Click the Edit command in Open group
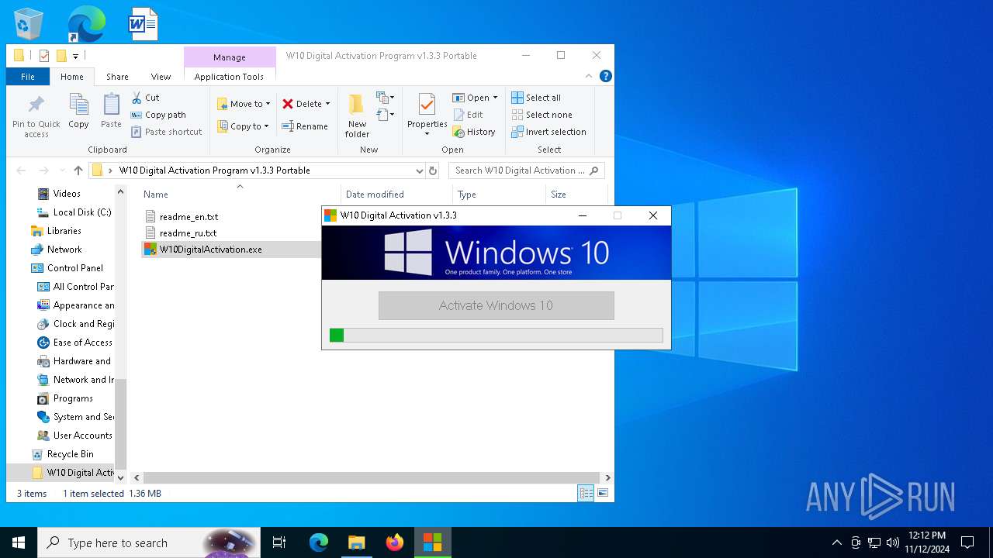The height and width of the screenshot is (558, 993). (x=468, y=115)
